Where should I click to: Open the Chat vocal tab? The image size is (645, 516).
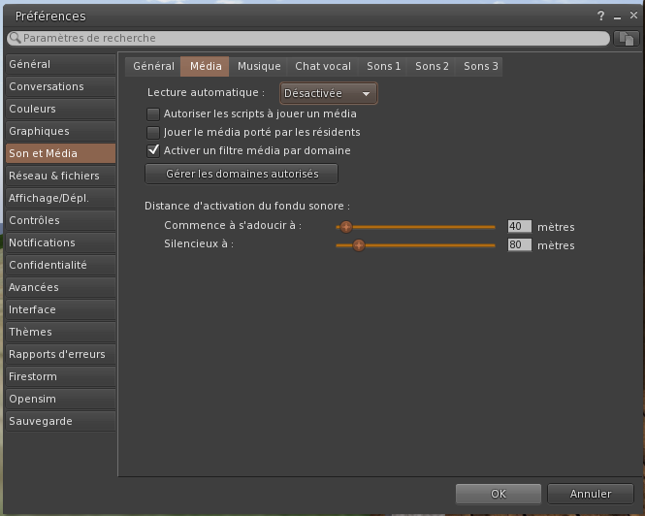323,66
